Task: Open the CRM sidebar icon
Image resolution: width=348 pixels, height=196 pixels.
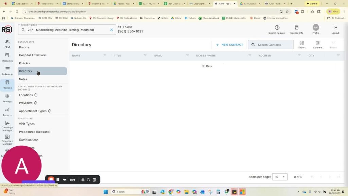Action: pos(7,42)
